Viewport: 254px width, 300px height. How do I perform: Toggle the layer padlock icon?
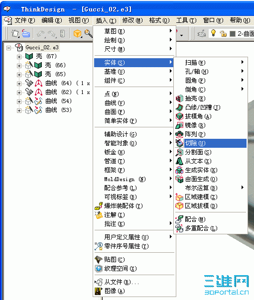(223, 33)
